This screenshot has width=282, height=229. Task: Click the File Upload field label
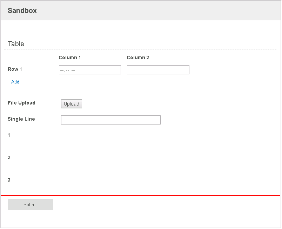tap(21, 103)
